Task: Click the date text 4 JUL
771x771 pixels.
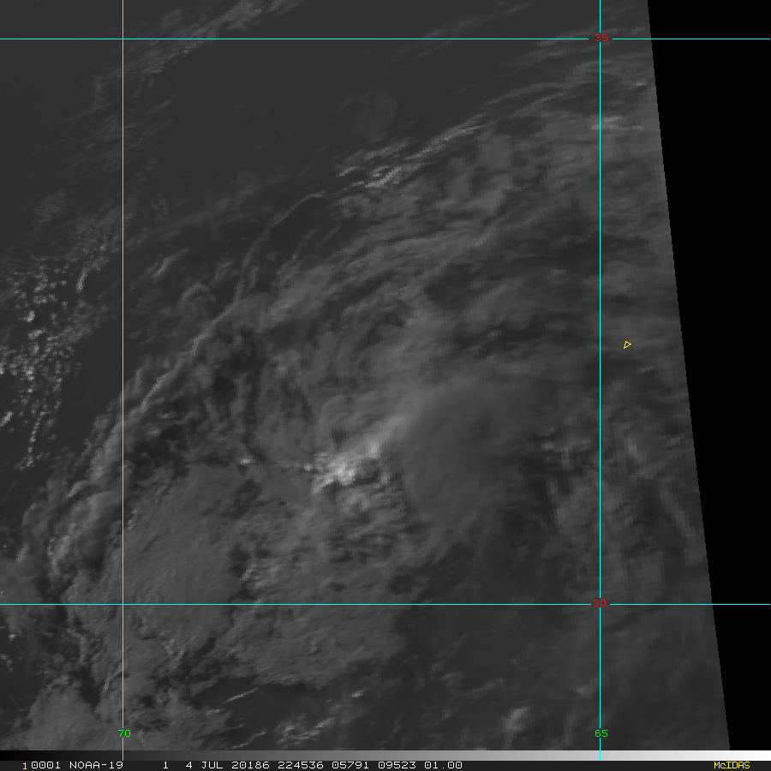Action: tap(204, 765)
